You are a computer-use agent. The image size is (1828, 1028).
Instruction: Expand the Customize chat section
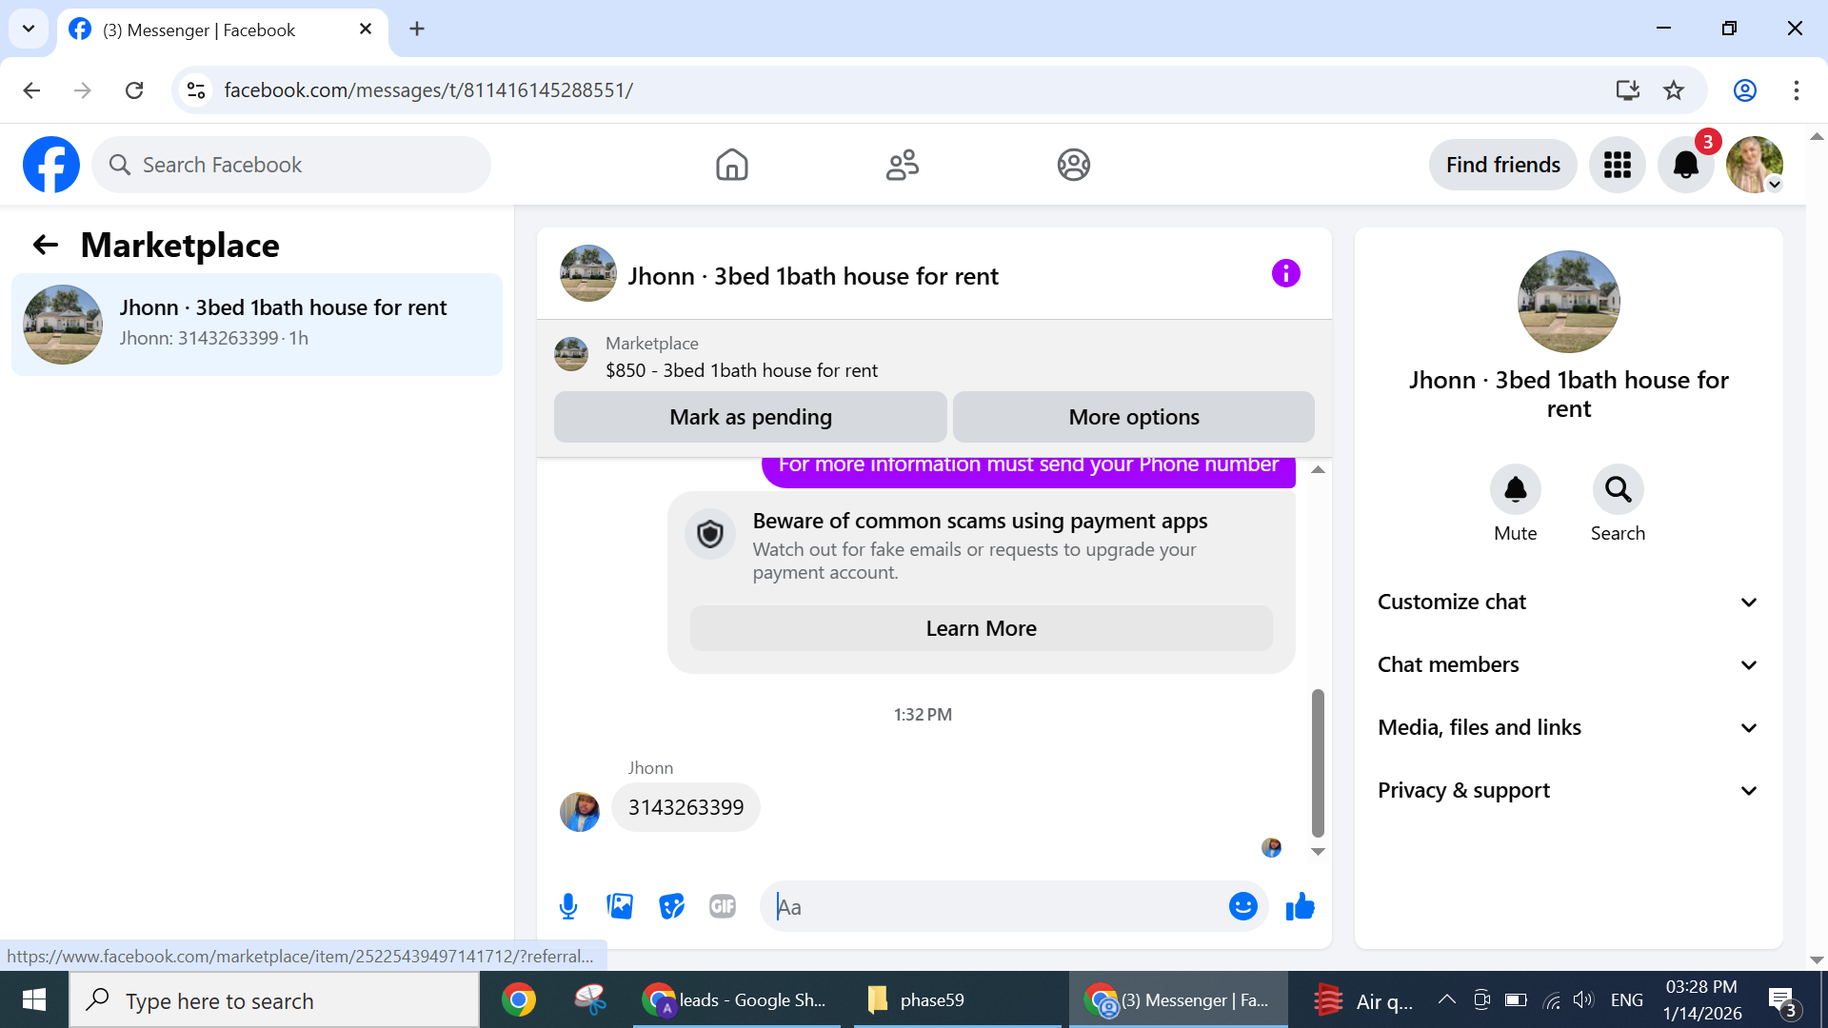[1568, 602]
